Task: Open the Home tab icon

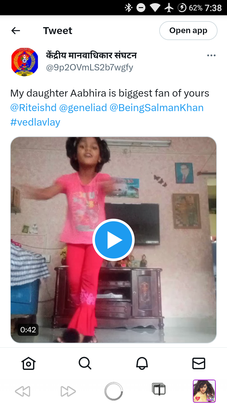Action: (28, 363)
